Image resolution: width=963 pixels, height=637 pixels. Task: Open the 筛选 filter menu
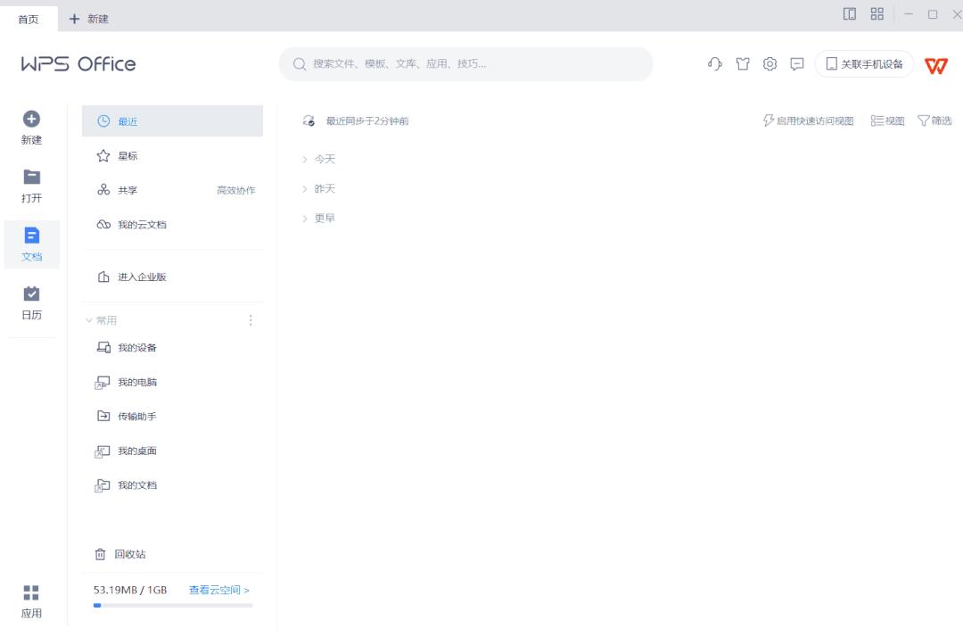click(x=934, y=121)
